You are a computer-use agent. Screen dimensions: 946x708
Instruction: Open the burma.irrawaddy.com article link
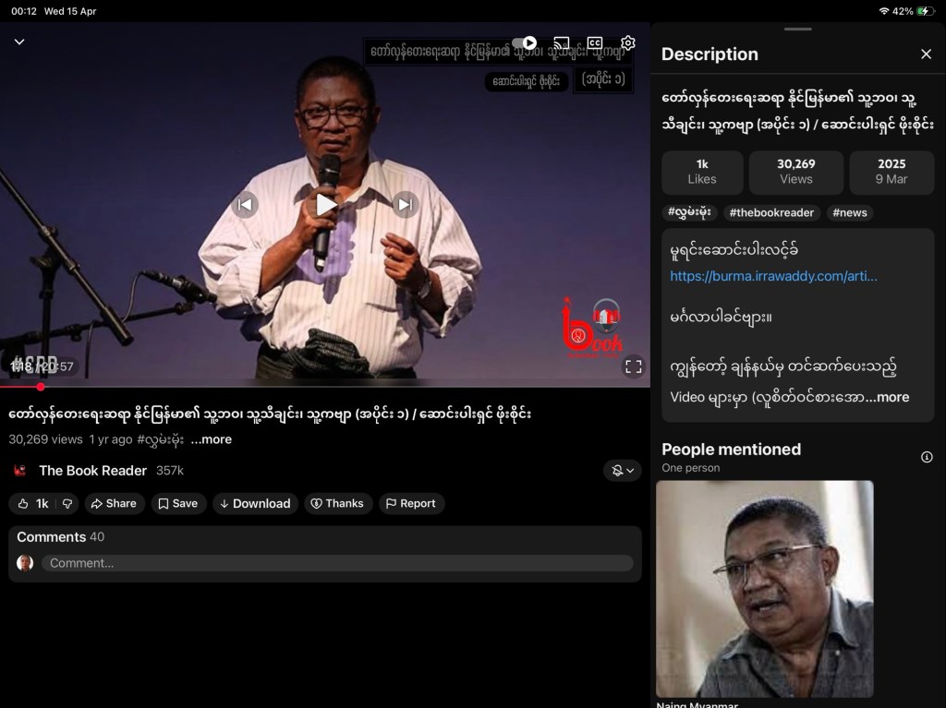tap(772, 276)
